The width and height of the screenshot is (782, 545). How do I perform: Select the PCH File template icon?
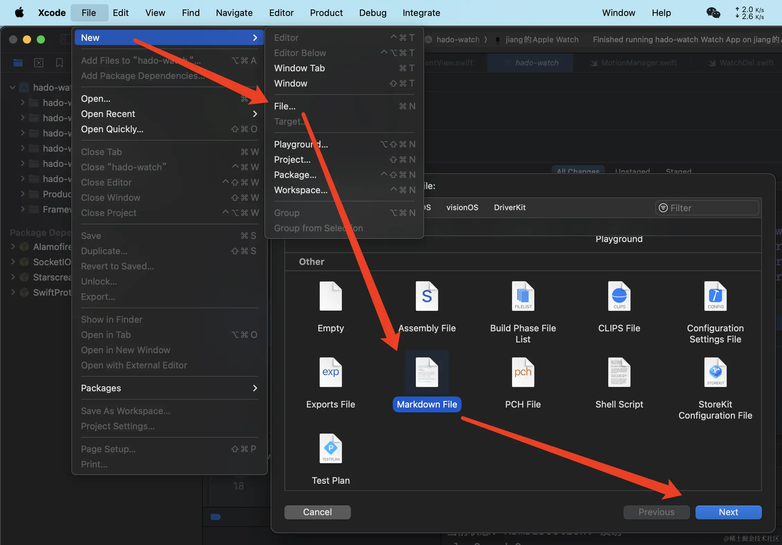pyautogui.click(x=523, y=373)
